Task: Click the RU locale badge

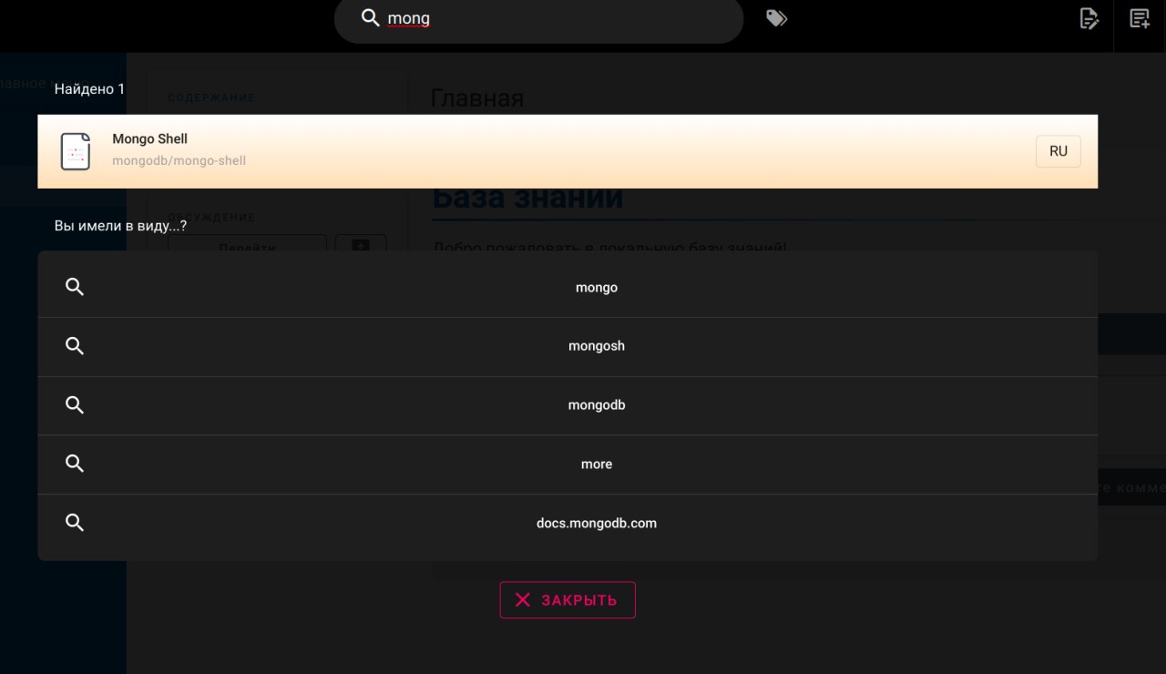Action: tap(1058, 151)
